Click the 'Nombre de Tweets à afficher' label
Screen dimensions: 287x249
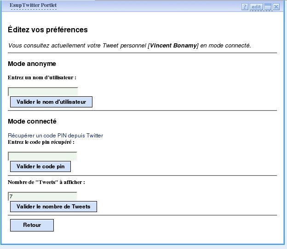(x=46, y=182)
